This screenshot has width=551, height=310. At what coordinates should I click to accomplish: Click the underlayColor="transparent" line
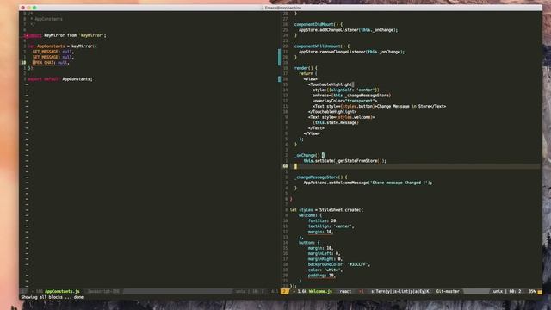[344, 101]
